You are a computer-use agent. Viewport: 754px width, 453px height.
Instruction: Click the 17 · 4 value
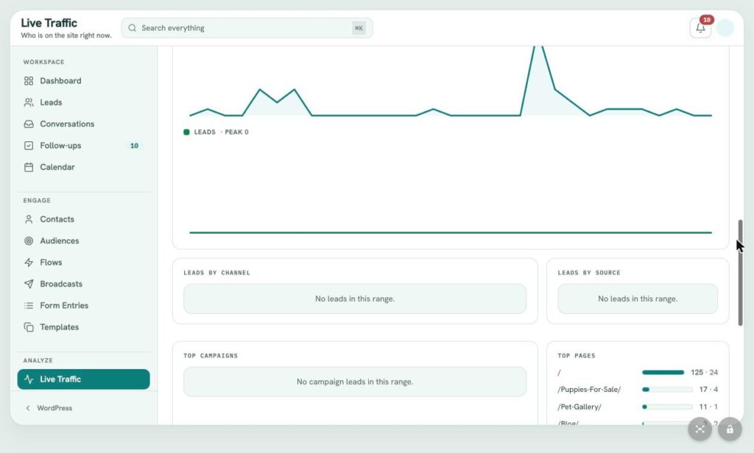pyautogui.click(x=708, y=390)
